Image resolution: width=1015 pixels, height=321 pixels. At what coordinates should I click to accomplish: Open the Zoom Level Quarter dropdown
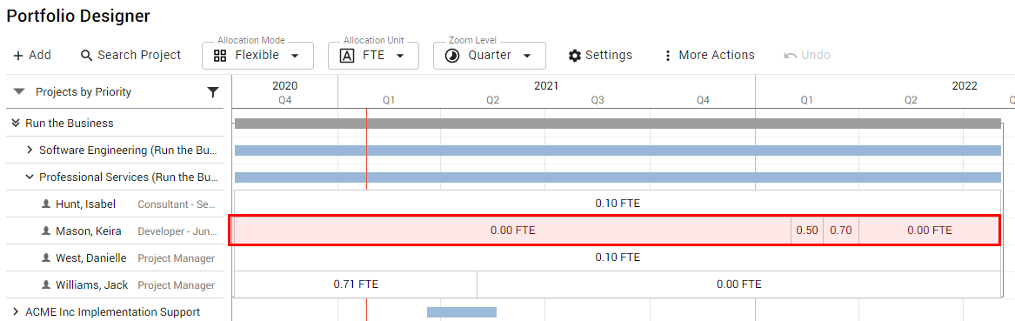(x=490, y=56)
